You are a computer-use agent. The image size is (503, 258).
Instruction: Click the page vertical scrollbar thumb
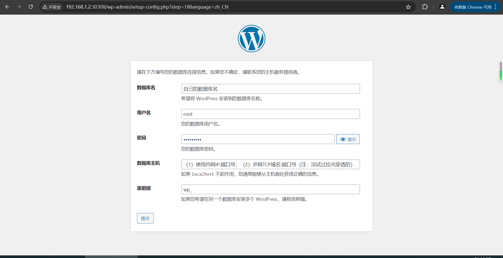[x=501, y=71]
